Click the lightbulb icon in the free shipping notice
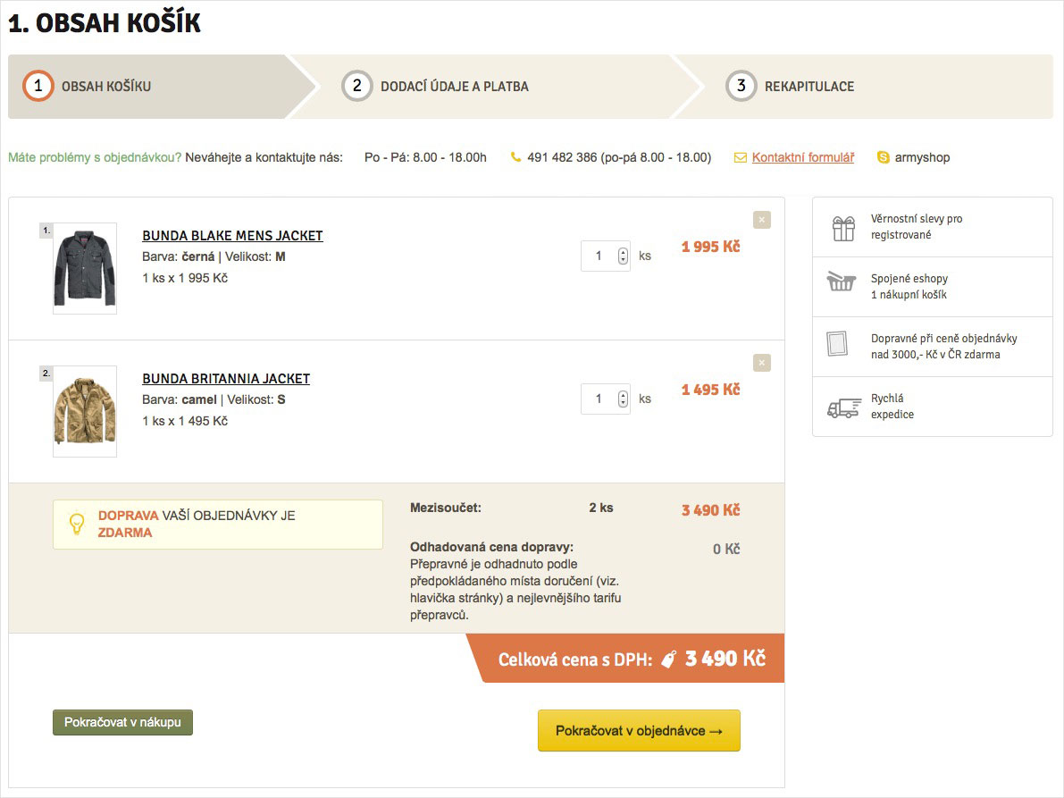 click(x=77, y=524)
